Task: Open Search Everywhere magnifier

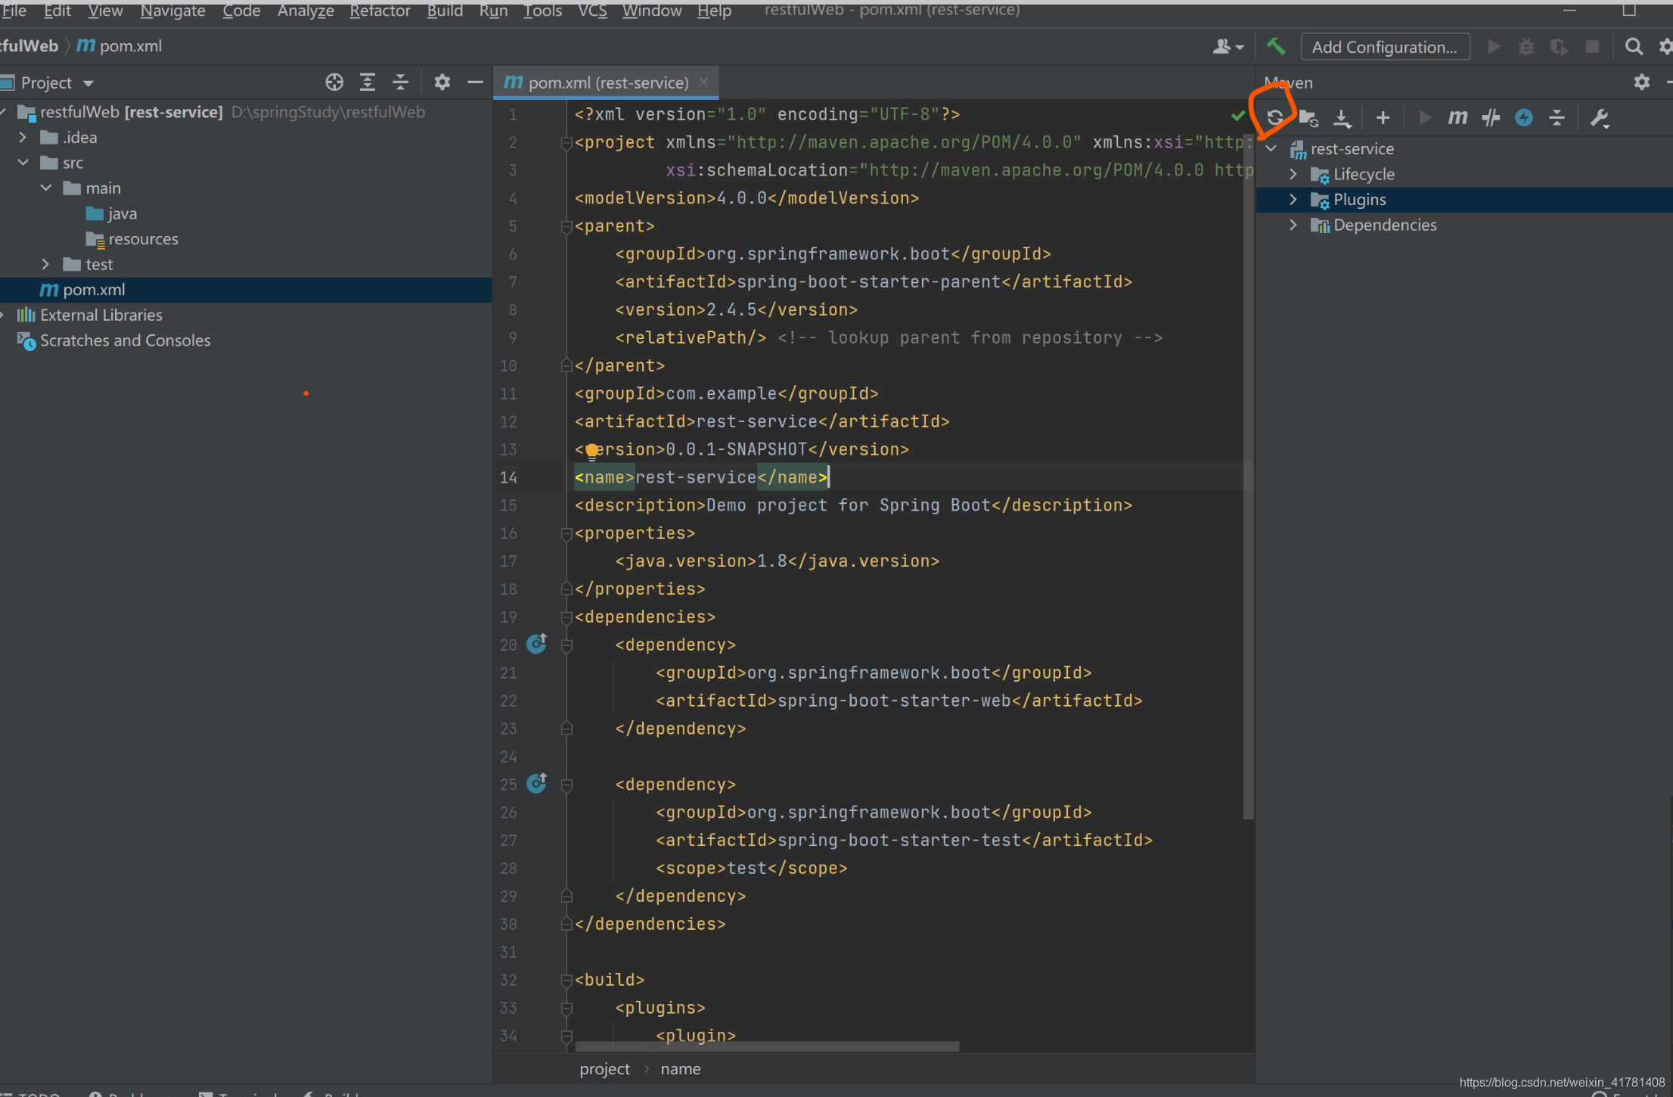Action: 1634,46
